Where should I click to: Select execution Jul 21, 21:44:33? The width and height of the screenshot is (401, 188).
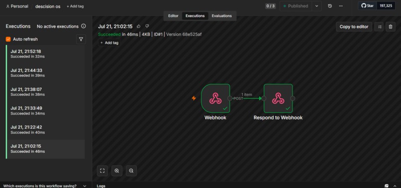45,72
